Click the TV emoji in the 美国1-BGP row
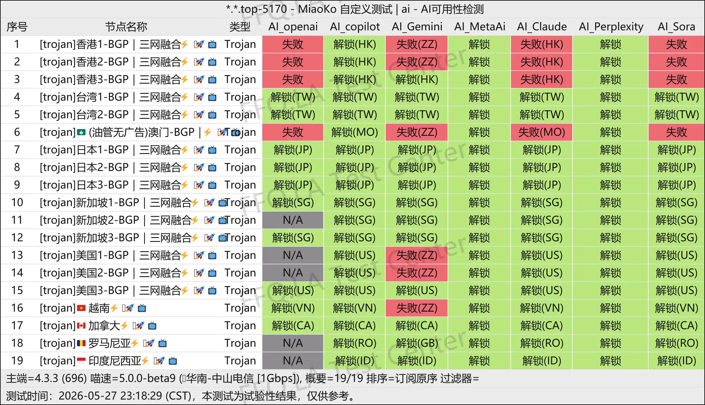 pyautogui.click(x=212, y=256)
